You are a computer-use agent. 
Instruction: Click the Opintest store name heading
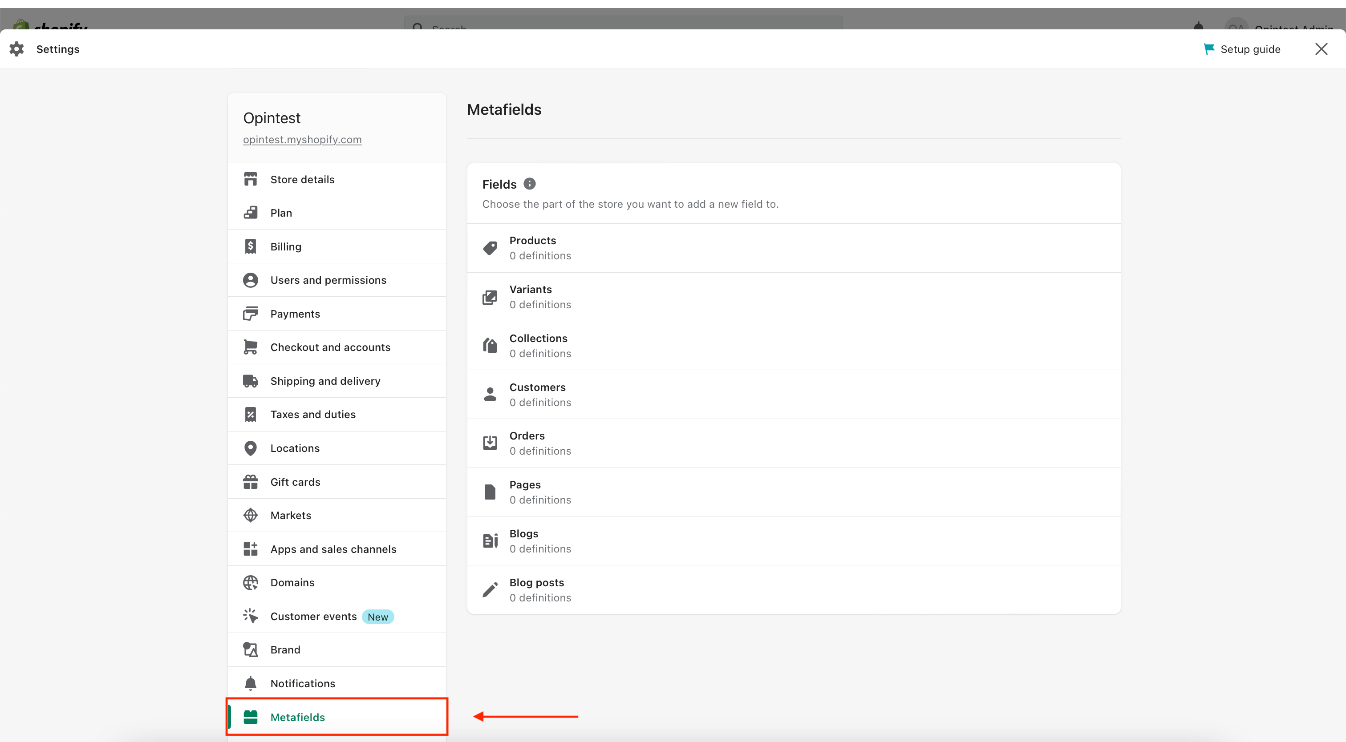[272, 118]
